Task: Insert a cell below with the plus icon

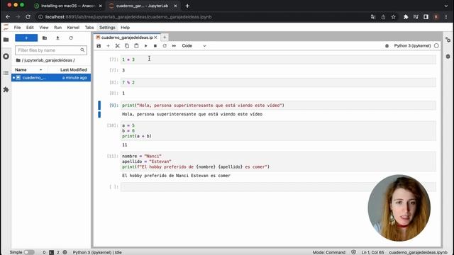Action: [108, 45]
